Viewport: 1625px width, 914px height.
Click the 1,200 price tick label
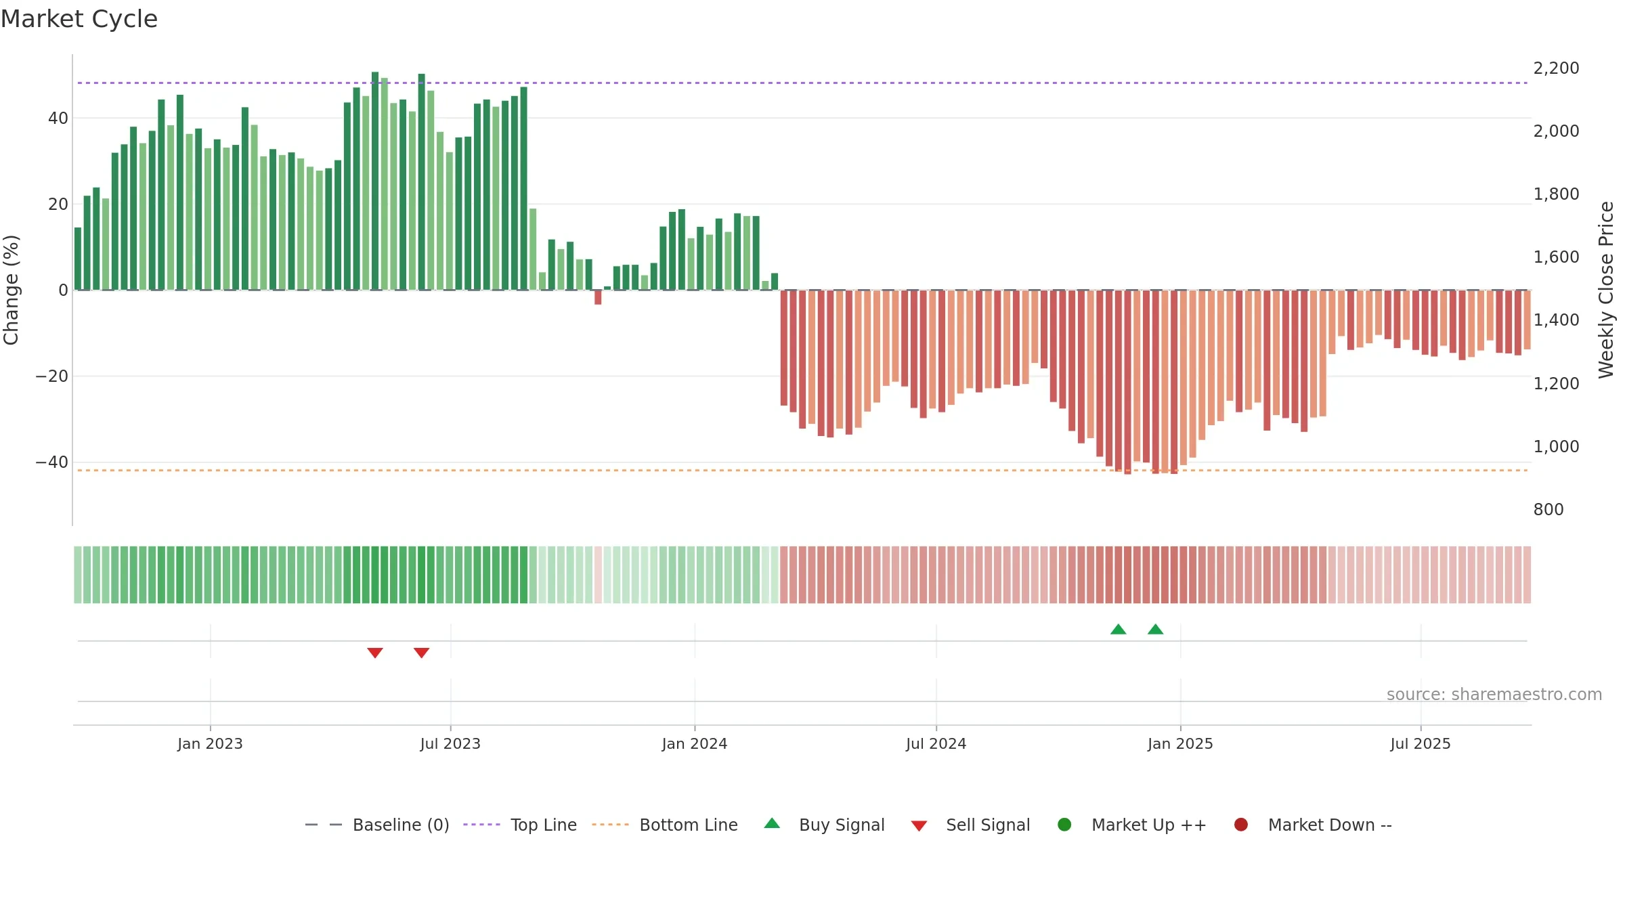point(1556,383)
